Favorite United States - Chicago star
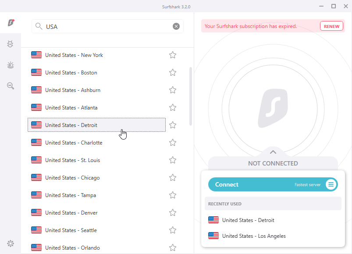Screen dimensions: 352x254 point(173,177)
